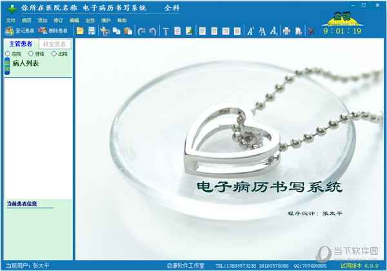Open the 文件 menu

point(10,21)
